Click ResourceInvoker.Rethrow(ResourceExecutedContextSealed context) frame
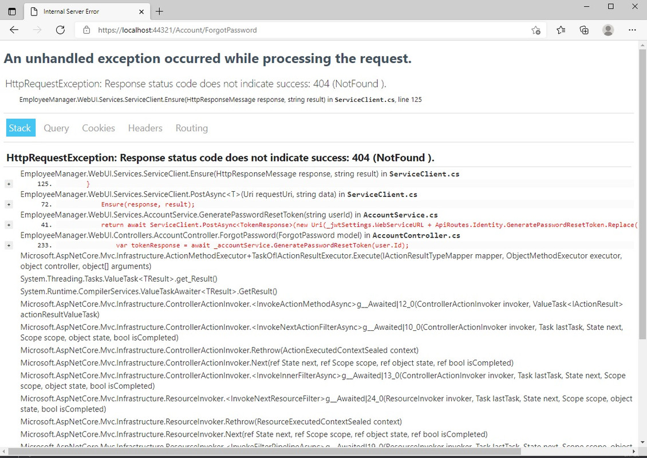The image size is (647, 458). pyautogui.click(x=211, y=422)
